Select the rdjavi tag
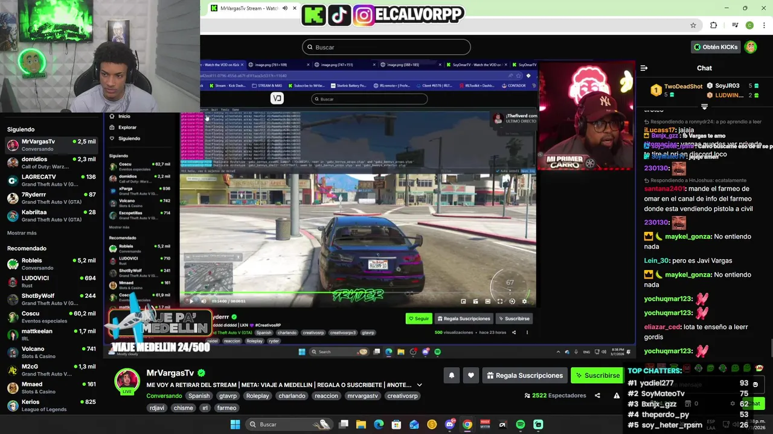This screenshot has height=434, width=773. [x=157, y=408]
